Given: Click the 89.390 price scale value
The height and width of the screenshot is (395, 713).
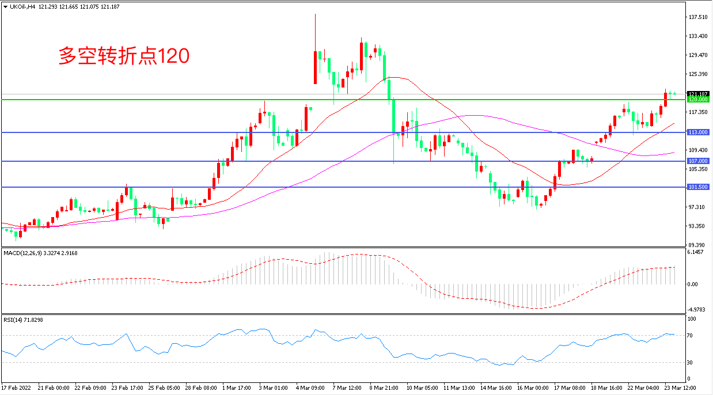Looking at the screenshot, I should tap(697, 245).
